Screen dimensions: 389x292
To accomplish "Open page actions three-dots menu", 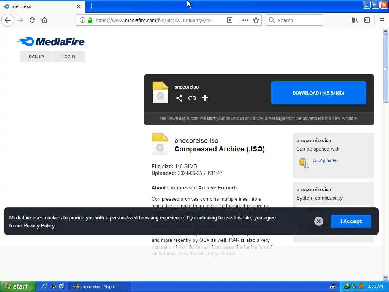I will (245, 20).
